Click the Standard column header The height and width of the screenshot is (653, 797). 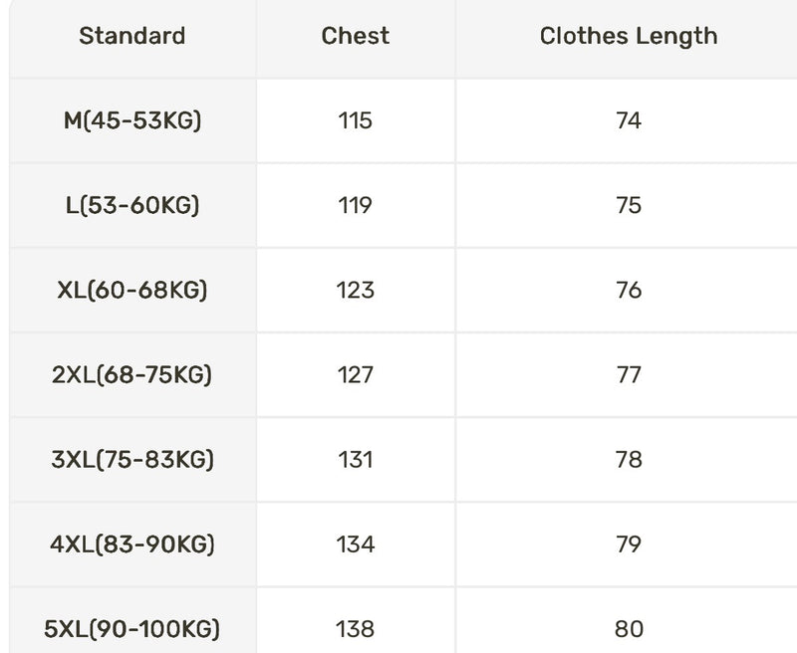(133, 36)
